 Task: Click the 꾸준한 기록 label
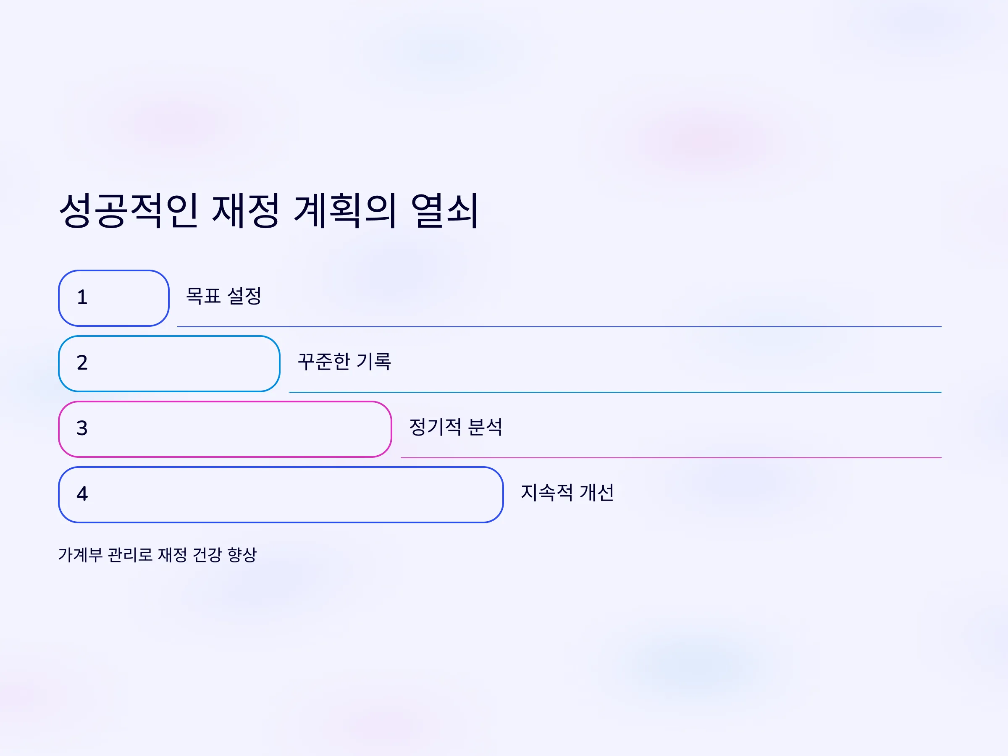pyautogui.click(x=344, y=361)
